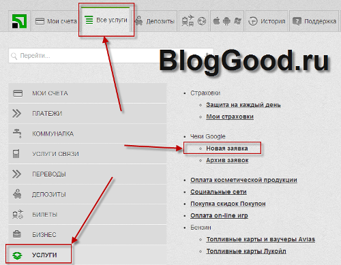Open the История tab
Screen dimensions: 341x265
(267, 21)
